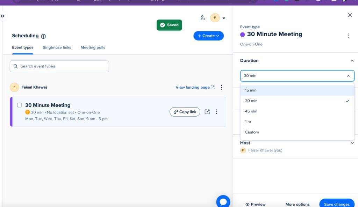Open the account dropdown caret

coord(224,18)
